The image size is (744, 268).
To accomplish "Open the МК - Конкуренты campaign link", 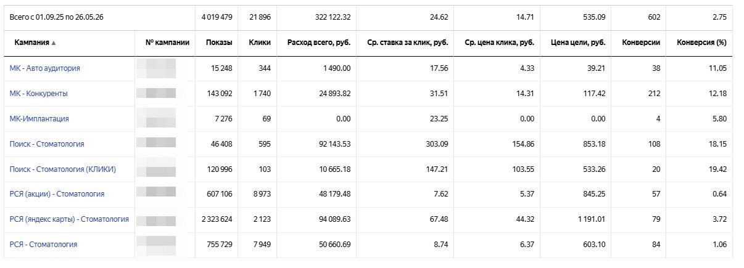I will tap(38, 94).
